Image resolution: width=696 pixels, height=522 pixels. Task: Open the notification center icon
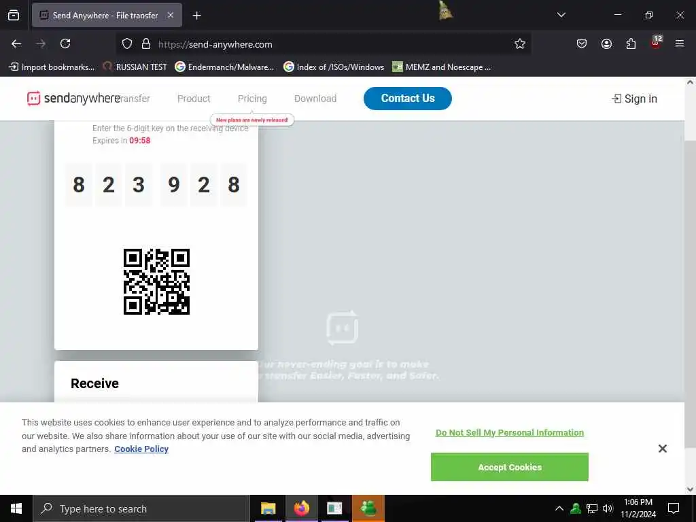[674, 508]
